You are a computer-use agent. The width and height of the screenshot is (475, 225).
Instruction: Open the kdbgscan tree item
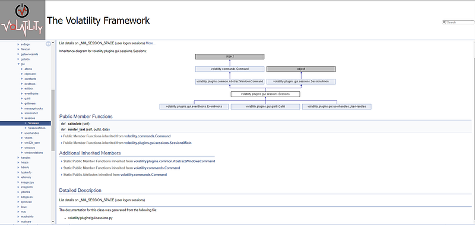27,197
